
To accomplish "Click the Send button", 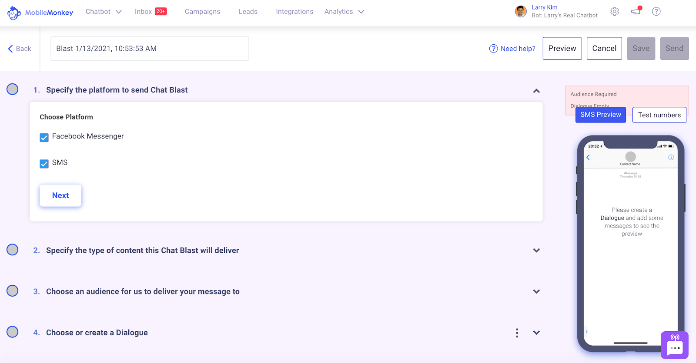I will 674,49.
